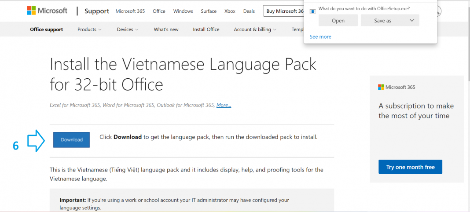Image resolution: width=470 pixels, height=212 pixels.
Task: Click the Microsoft logo
Action: pyautogui.click(x=47, y=11)
